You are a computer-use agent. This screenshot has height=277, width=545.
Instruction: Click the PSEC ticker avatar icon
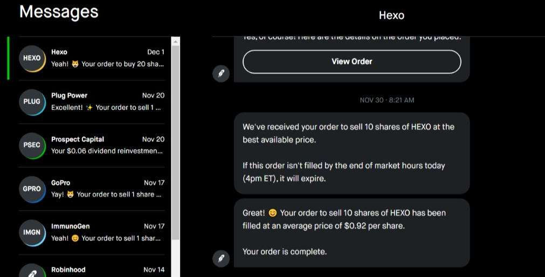click(x=32, y=145)
